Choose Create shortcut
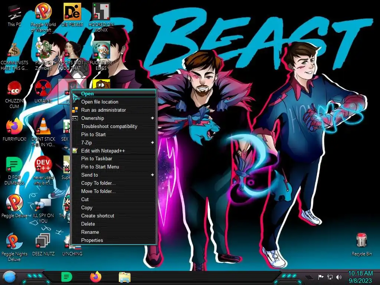 tap(114, 216)
